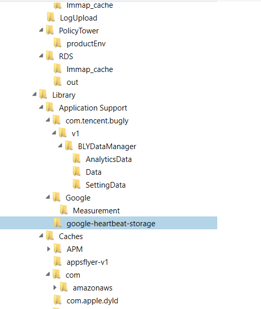
Task: Select the "RDS" label
Action: (66, 57)
